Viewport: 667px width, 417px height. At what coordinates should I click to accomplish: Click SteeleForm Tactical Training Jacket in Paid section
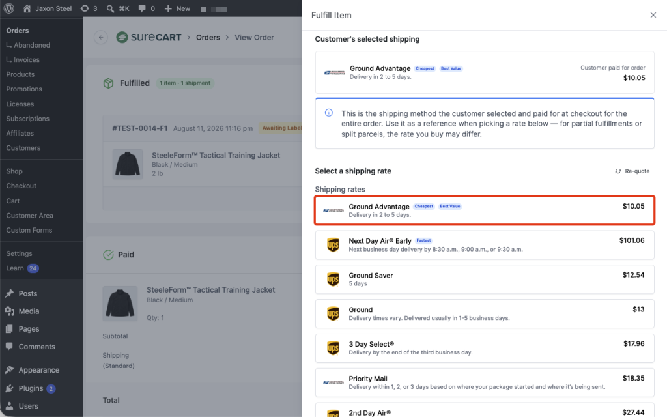210,290
